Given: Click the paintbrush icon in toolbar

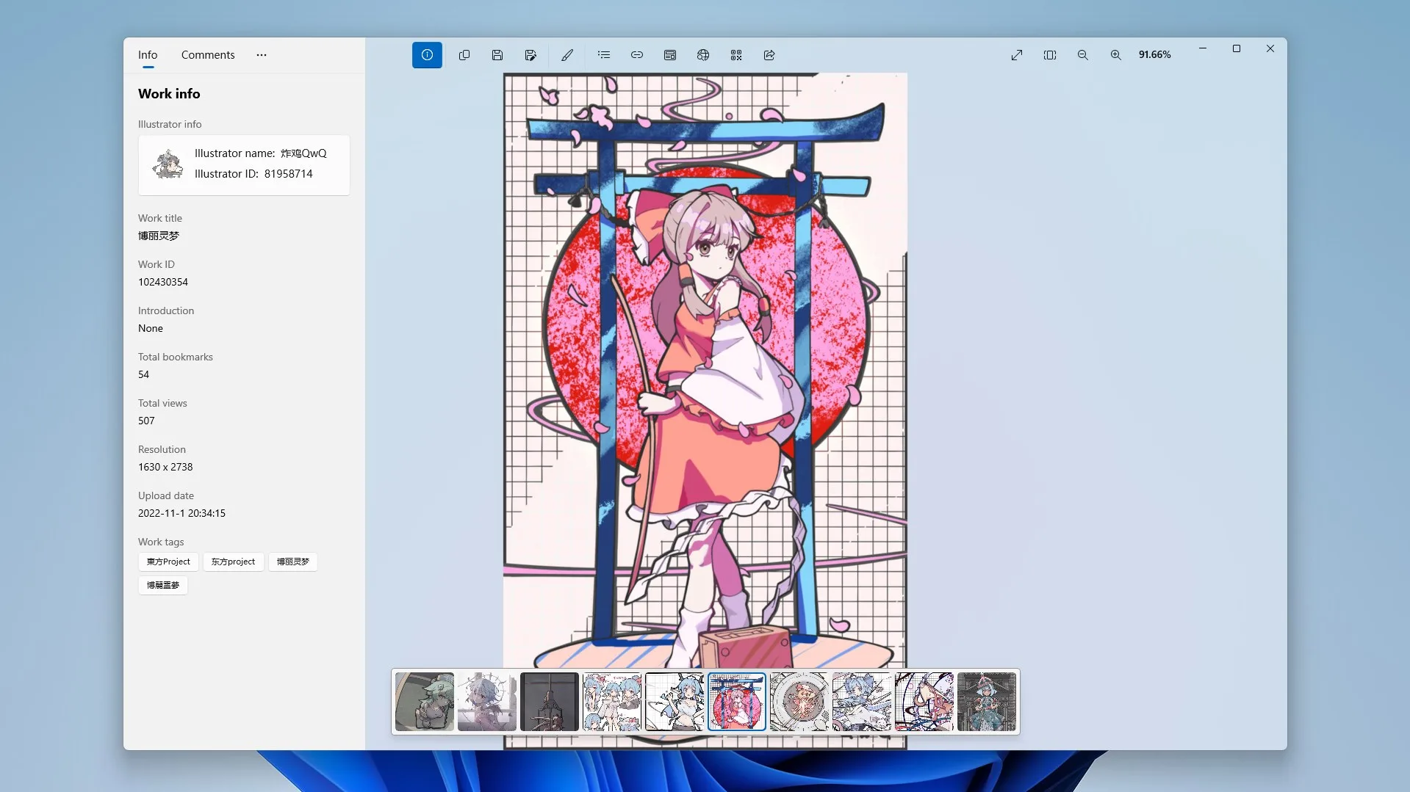Looking at the screenshot, I should (567, 55).
